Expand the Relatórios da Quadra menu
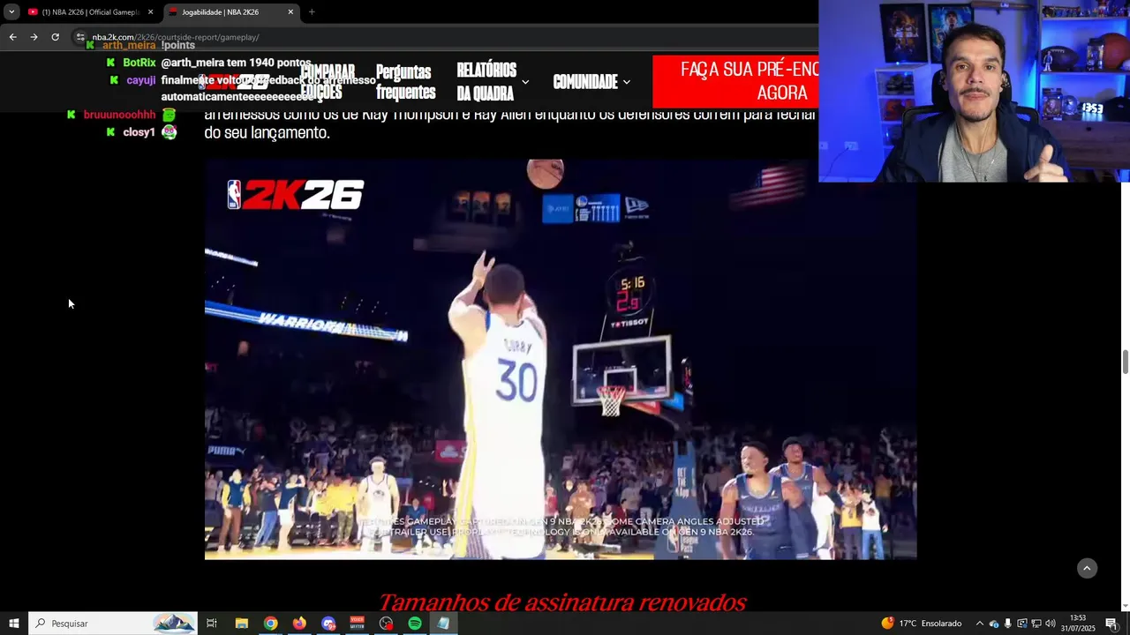Image resolution: width=1130 pixels, height=635 pixels. click(493, 82)
